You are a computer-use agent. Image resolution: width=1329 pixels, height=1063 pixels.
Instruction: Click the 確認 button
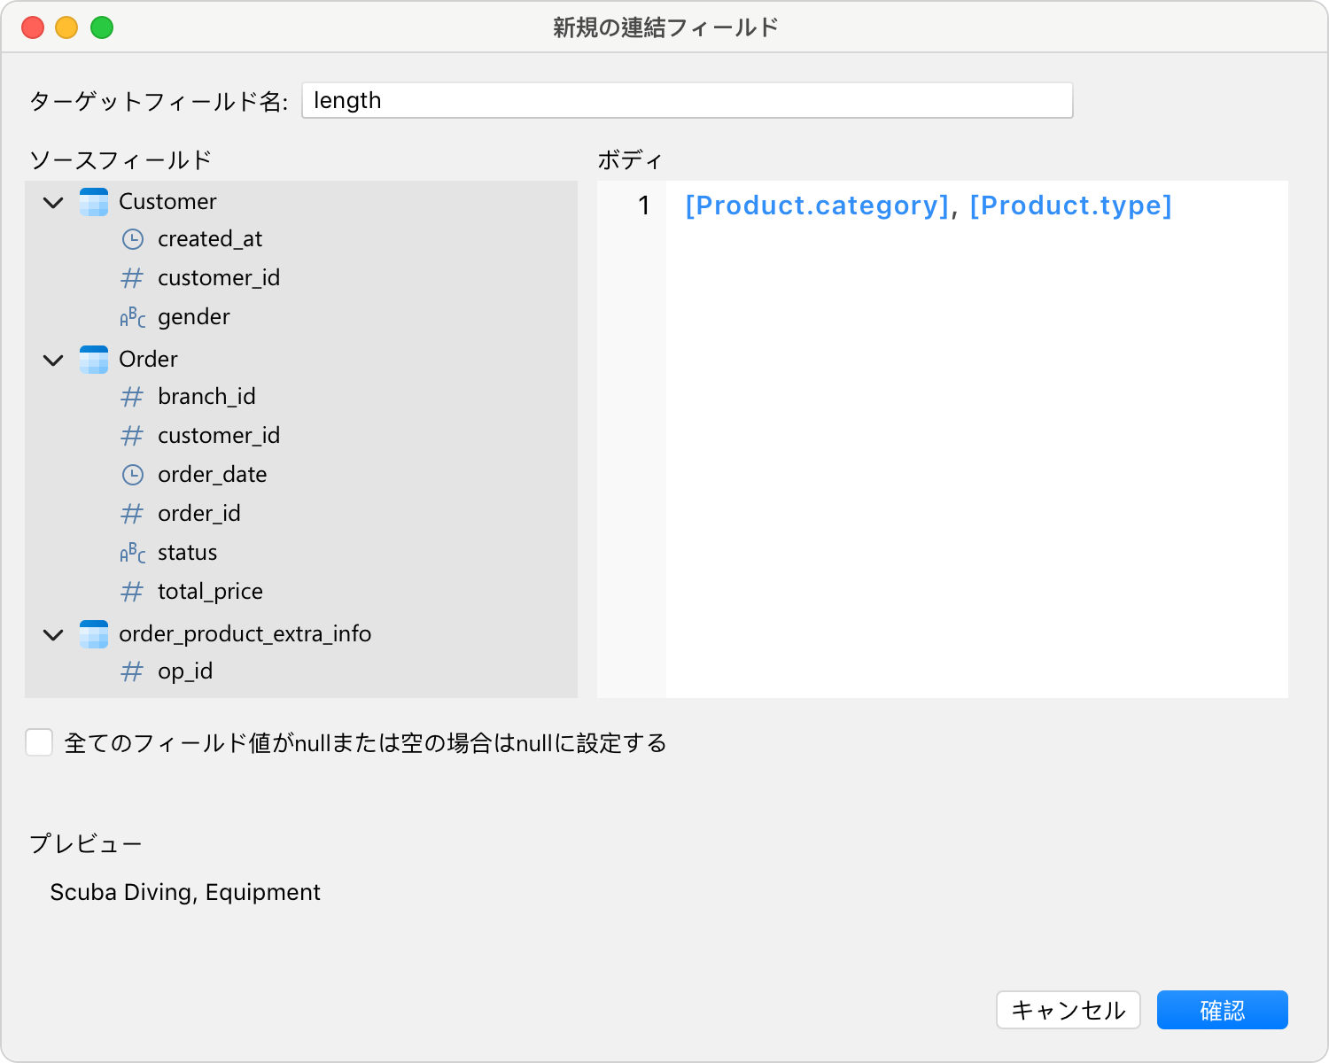tap(1223, 1010)
